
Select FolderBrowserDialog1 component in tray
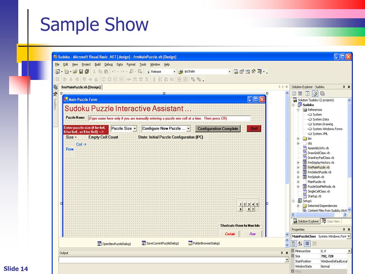click(x=204, y=243)
